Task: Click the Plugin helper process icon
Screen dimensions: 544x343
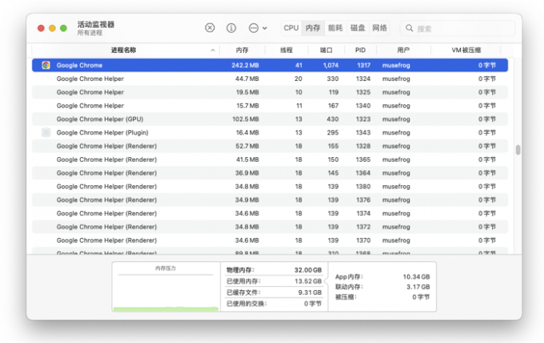Action: (x=46, y=132)
